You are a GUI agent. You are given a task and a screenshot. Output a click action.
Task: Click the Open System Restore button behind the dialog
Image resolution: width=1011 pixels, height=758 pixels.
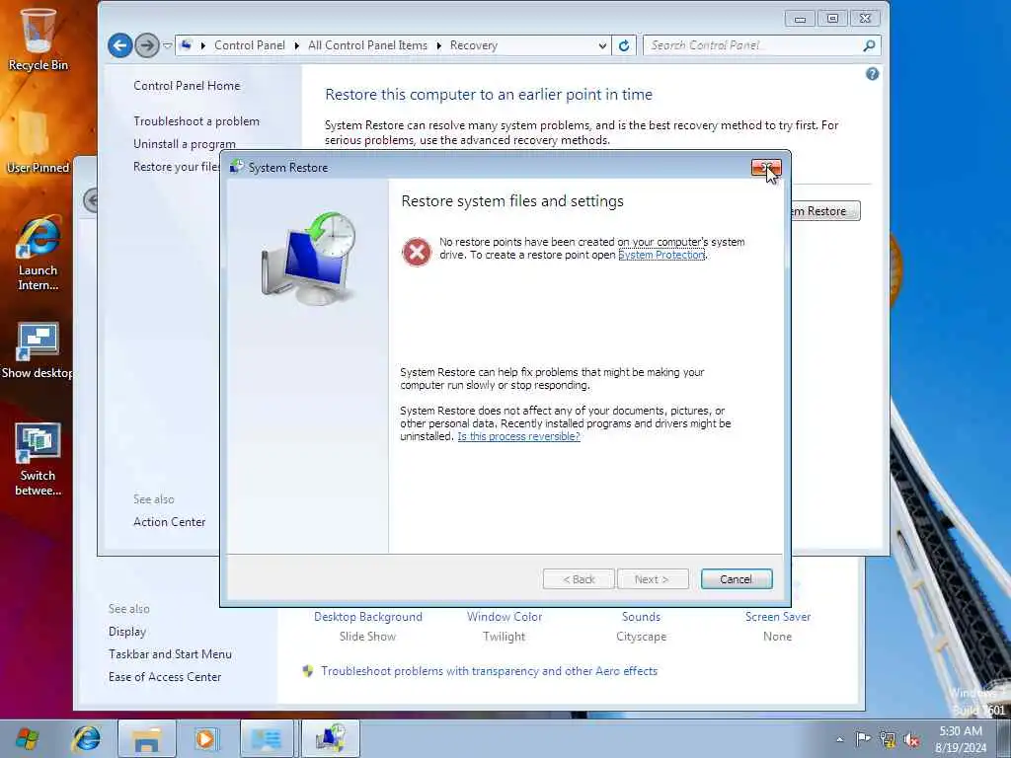(826, 211)
